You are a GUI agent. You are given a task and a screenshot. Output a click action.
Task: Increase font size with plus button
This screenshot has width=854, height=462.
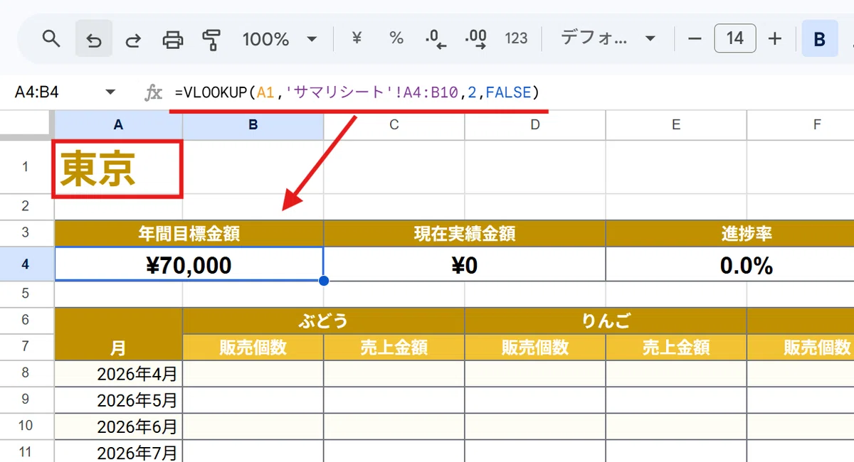point(775,38)
